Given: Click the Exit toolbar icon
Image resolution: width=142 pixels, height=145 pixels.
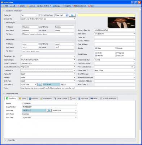Looking at the screenshot, I should point(89,6).
